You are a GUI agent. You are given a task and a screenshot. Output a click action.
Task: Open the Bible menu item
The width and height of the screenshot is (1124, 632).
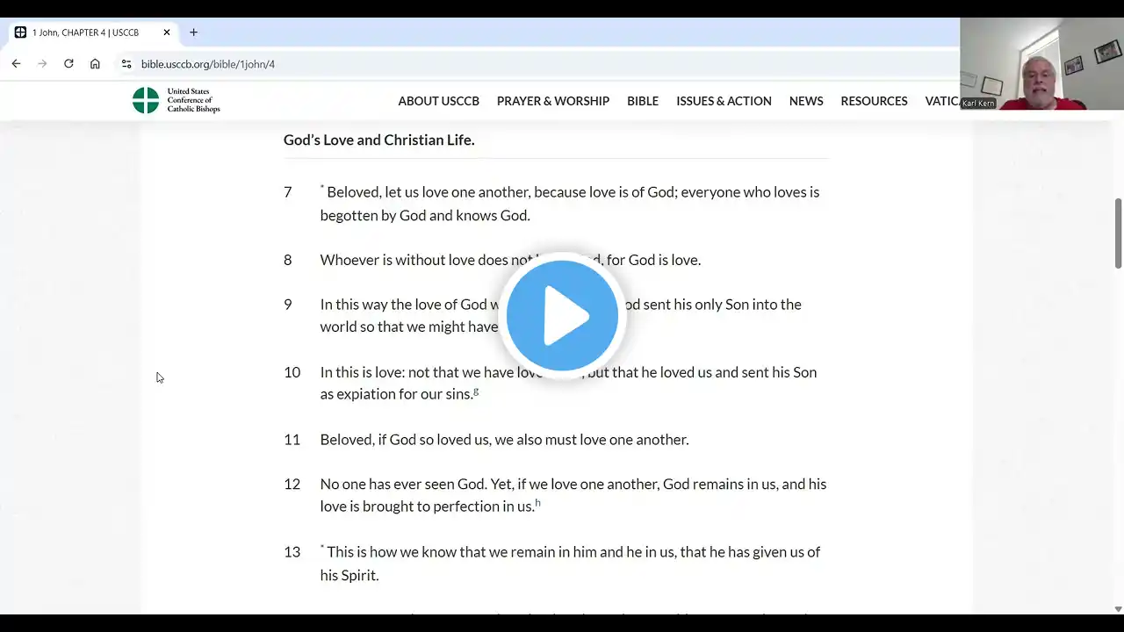(x=642, y=101)
